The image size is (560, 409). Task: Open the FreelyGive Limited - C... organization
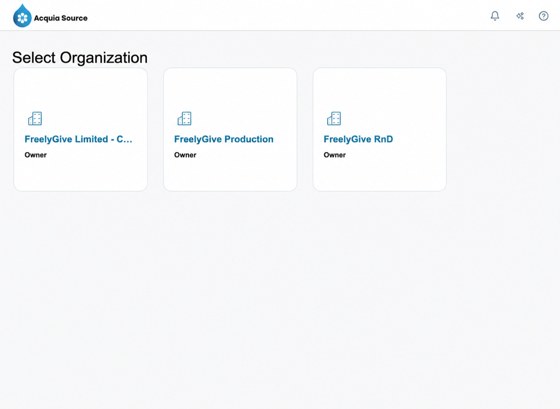point(78,139)
